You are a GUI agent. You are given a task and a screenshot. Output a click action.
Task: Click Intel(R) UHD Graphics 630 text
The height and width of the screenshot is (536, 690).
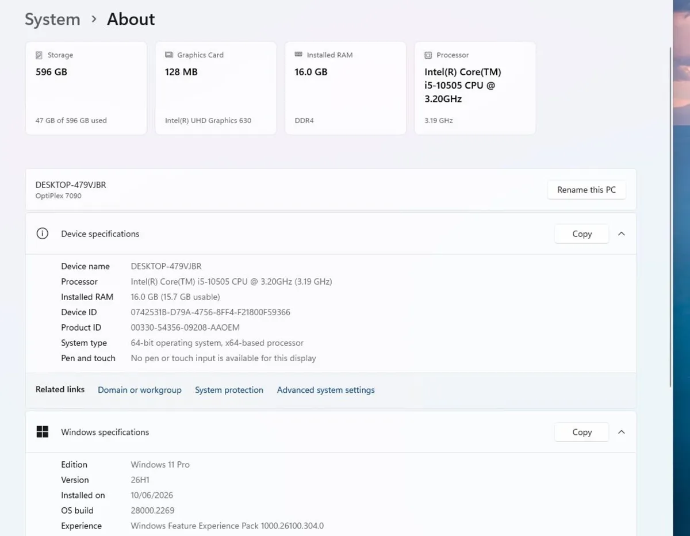pos(208,121)
